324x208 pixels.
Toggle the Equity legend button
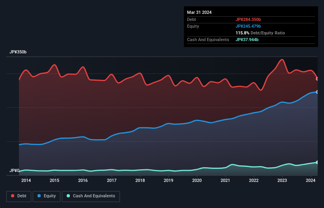(47, 196)
